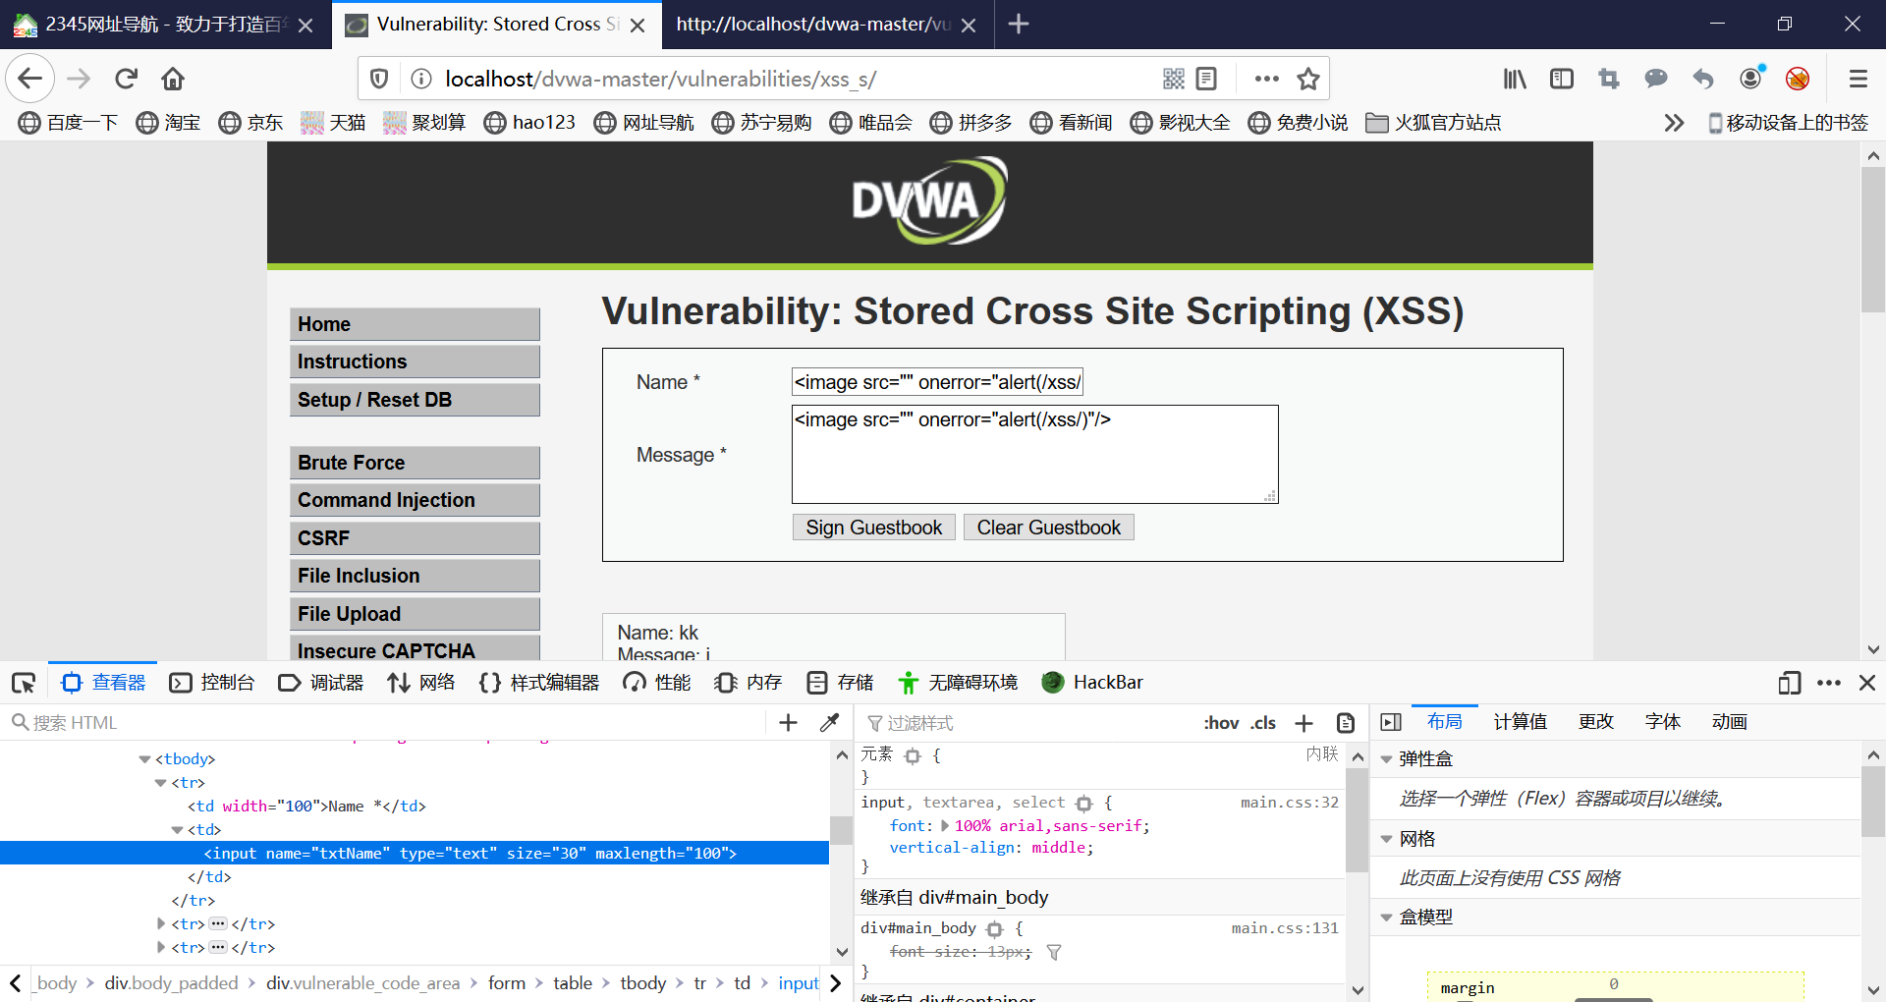This screenshot has width=1886, height=1002.
Task: Open the screenshot crop tool
Action: (1609, 79)
